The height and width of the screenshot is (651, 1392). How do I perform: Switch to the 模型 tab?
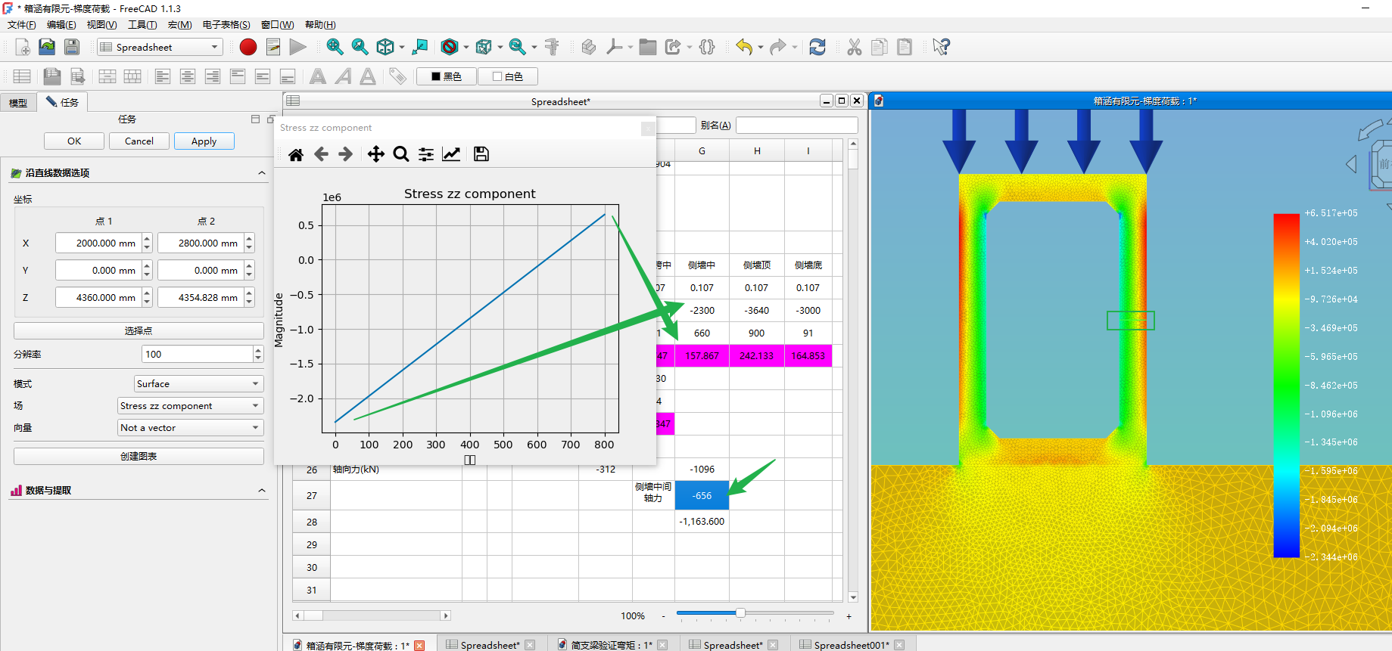coord(18,103)
